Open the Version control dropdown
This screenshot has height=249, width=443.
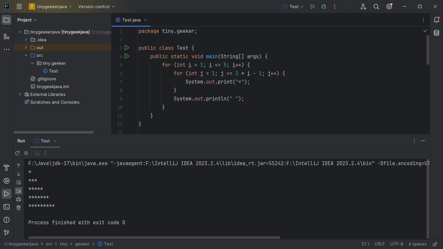point(96,7)
